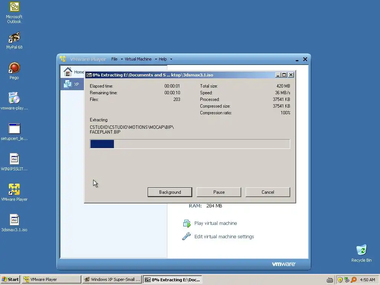
Task: Pause the 7-Zip extraction
Action: pos(219,192)
